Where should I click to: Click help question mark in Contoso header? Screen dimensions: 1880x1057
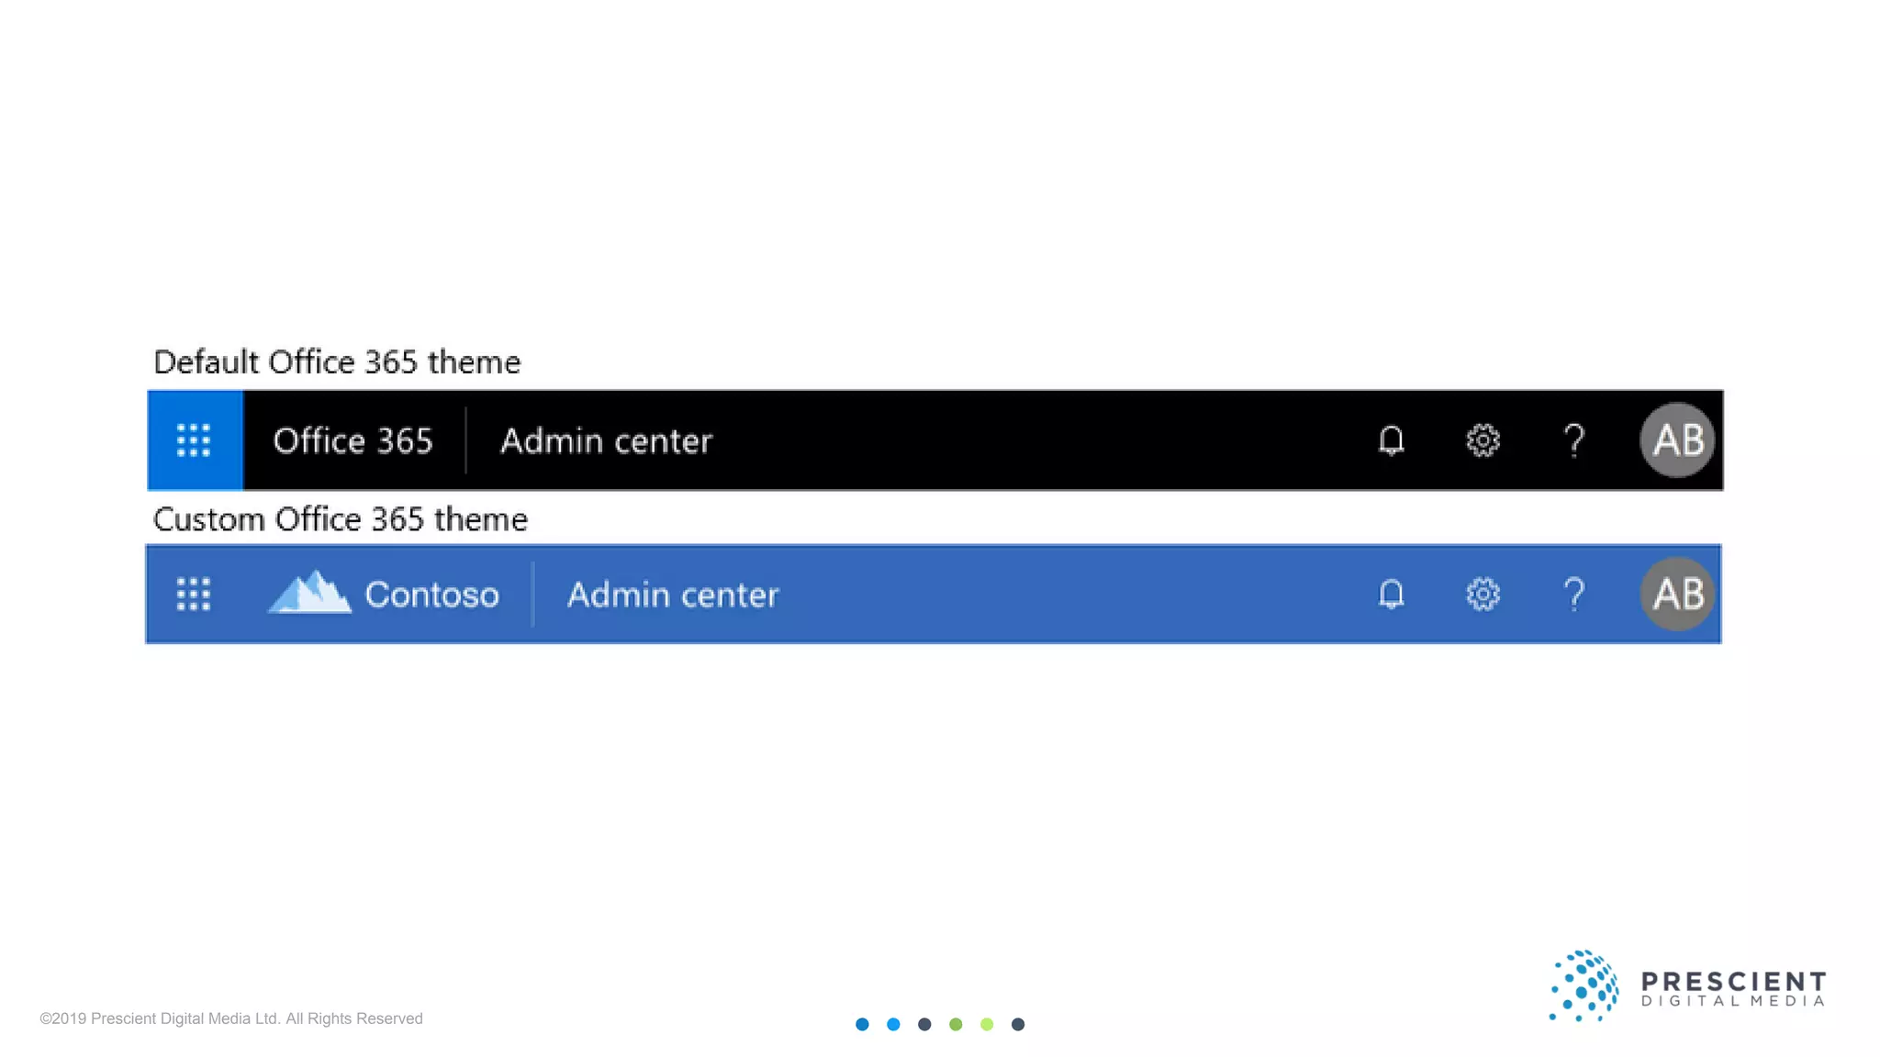[x=1574, y=595]
